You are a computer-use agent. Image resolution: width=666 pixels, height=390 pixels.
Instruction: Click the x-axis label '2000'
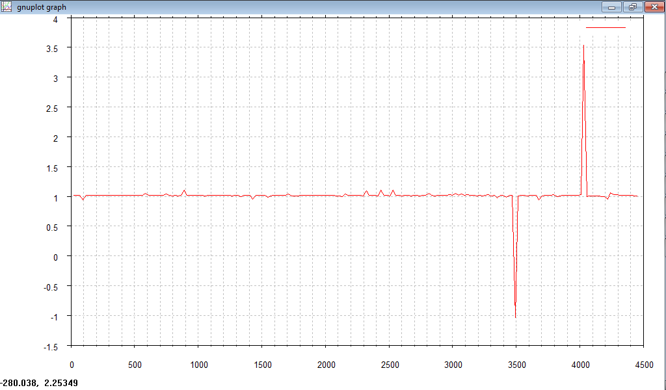click(x=326, y=365)
